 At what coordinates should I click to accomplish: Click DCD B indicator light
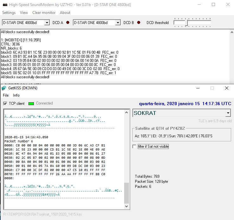139,22
